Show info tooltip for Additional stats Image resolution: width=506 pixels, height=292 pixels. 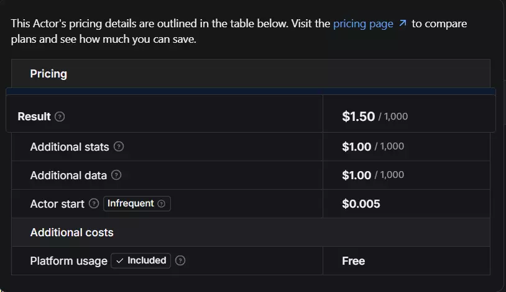pyautogui.click(x=119, y=146)
